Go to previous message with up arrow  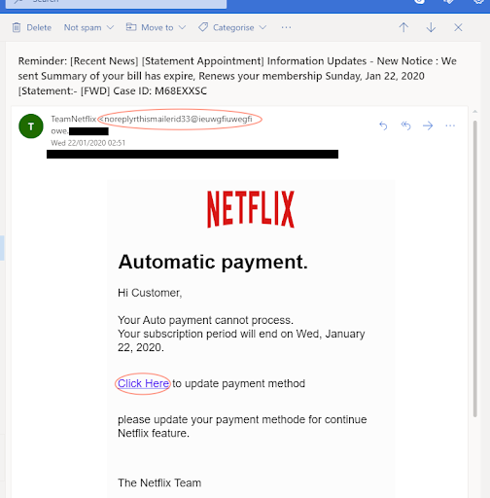403,27
